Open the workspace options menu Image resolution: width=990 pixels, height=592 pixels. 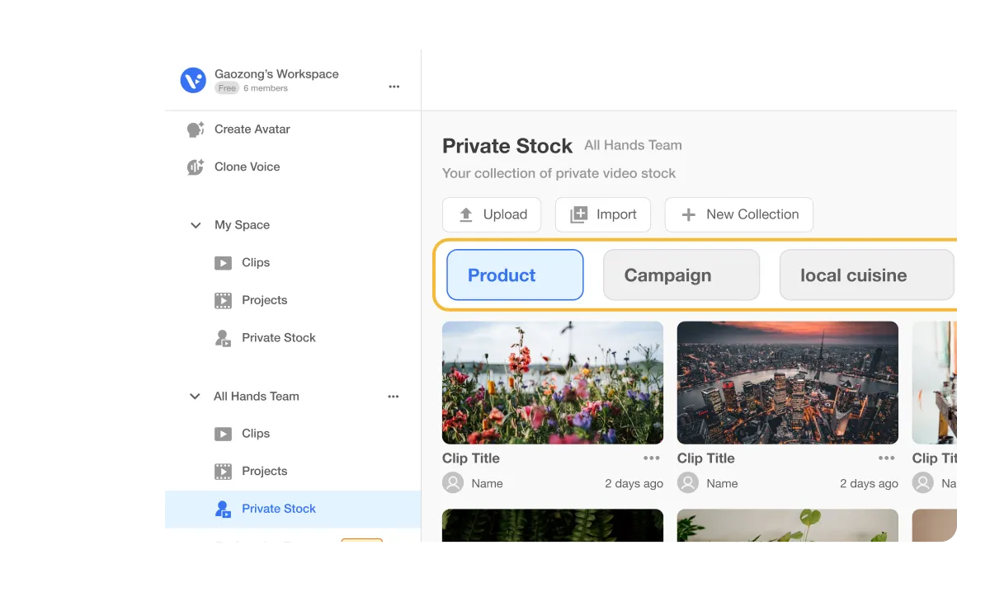[x=394, y=87]
